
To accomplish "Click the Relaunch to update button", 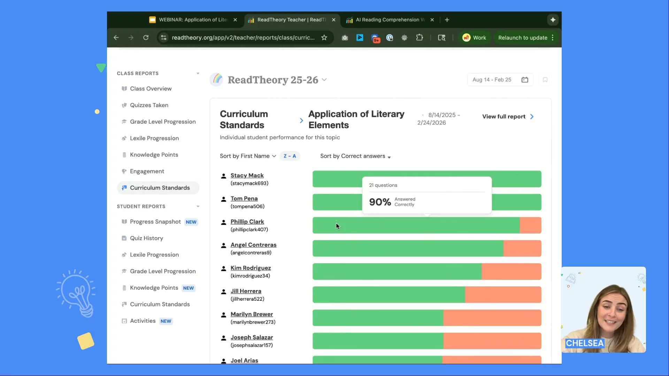I will pos(523,38).
